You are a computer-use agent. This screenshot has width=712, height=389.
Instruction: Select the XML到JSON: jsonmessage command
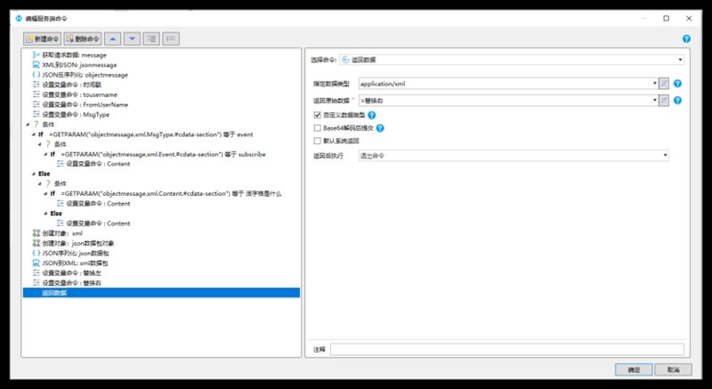pos(79,65)
